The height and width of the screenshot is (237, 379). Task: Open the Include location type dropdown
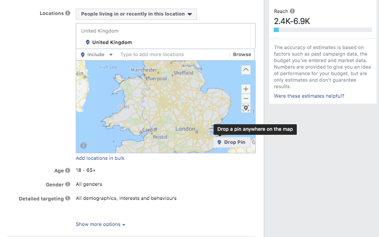point(97,55)
